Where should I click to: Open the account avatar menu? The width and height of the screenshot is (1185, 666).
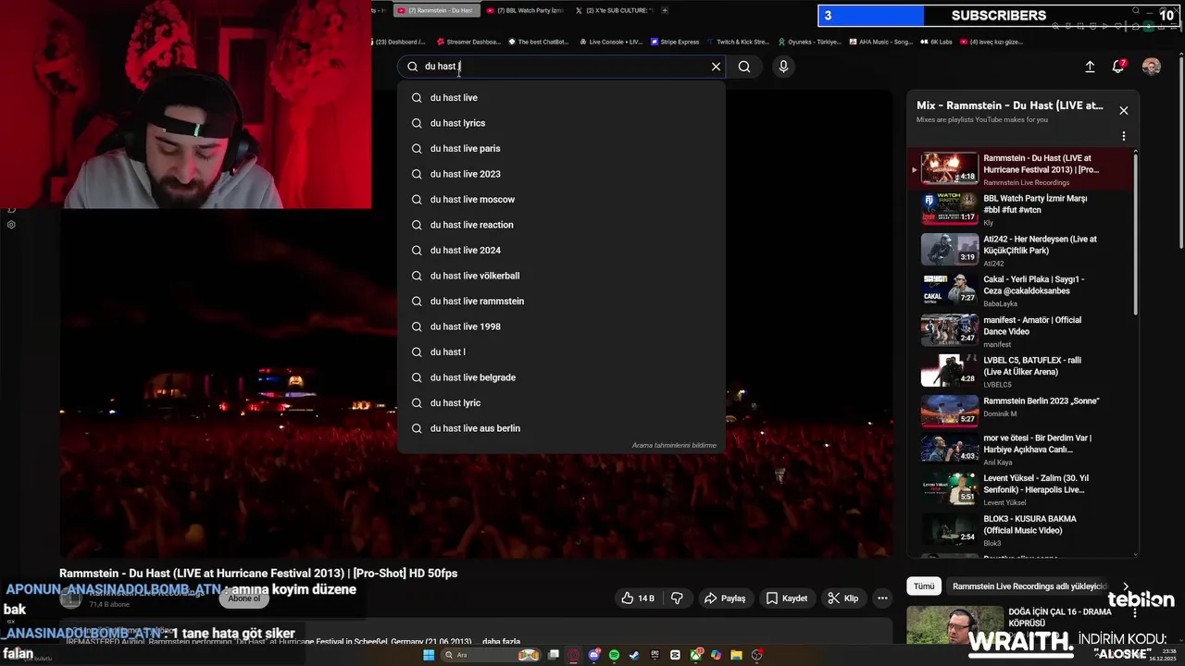(1152, 67)
